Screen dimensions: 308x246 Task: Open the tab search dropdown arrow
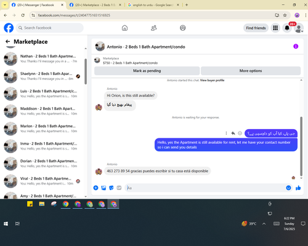pyautogui.click(x=5, y=5)
